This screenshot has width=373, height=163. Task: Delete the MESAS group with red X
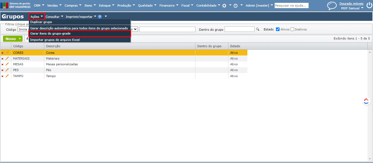coord(2,64)
